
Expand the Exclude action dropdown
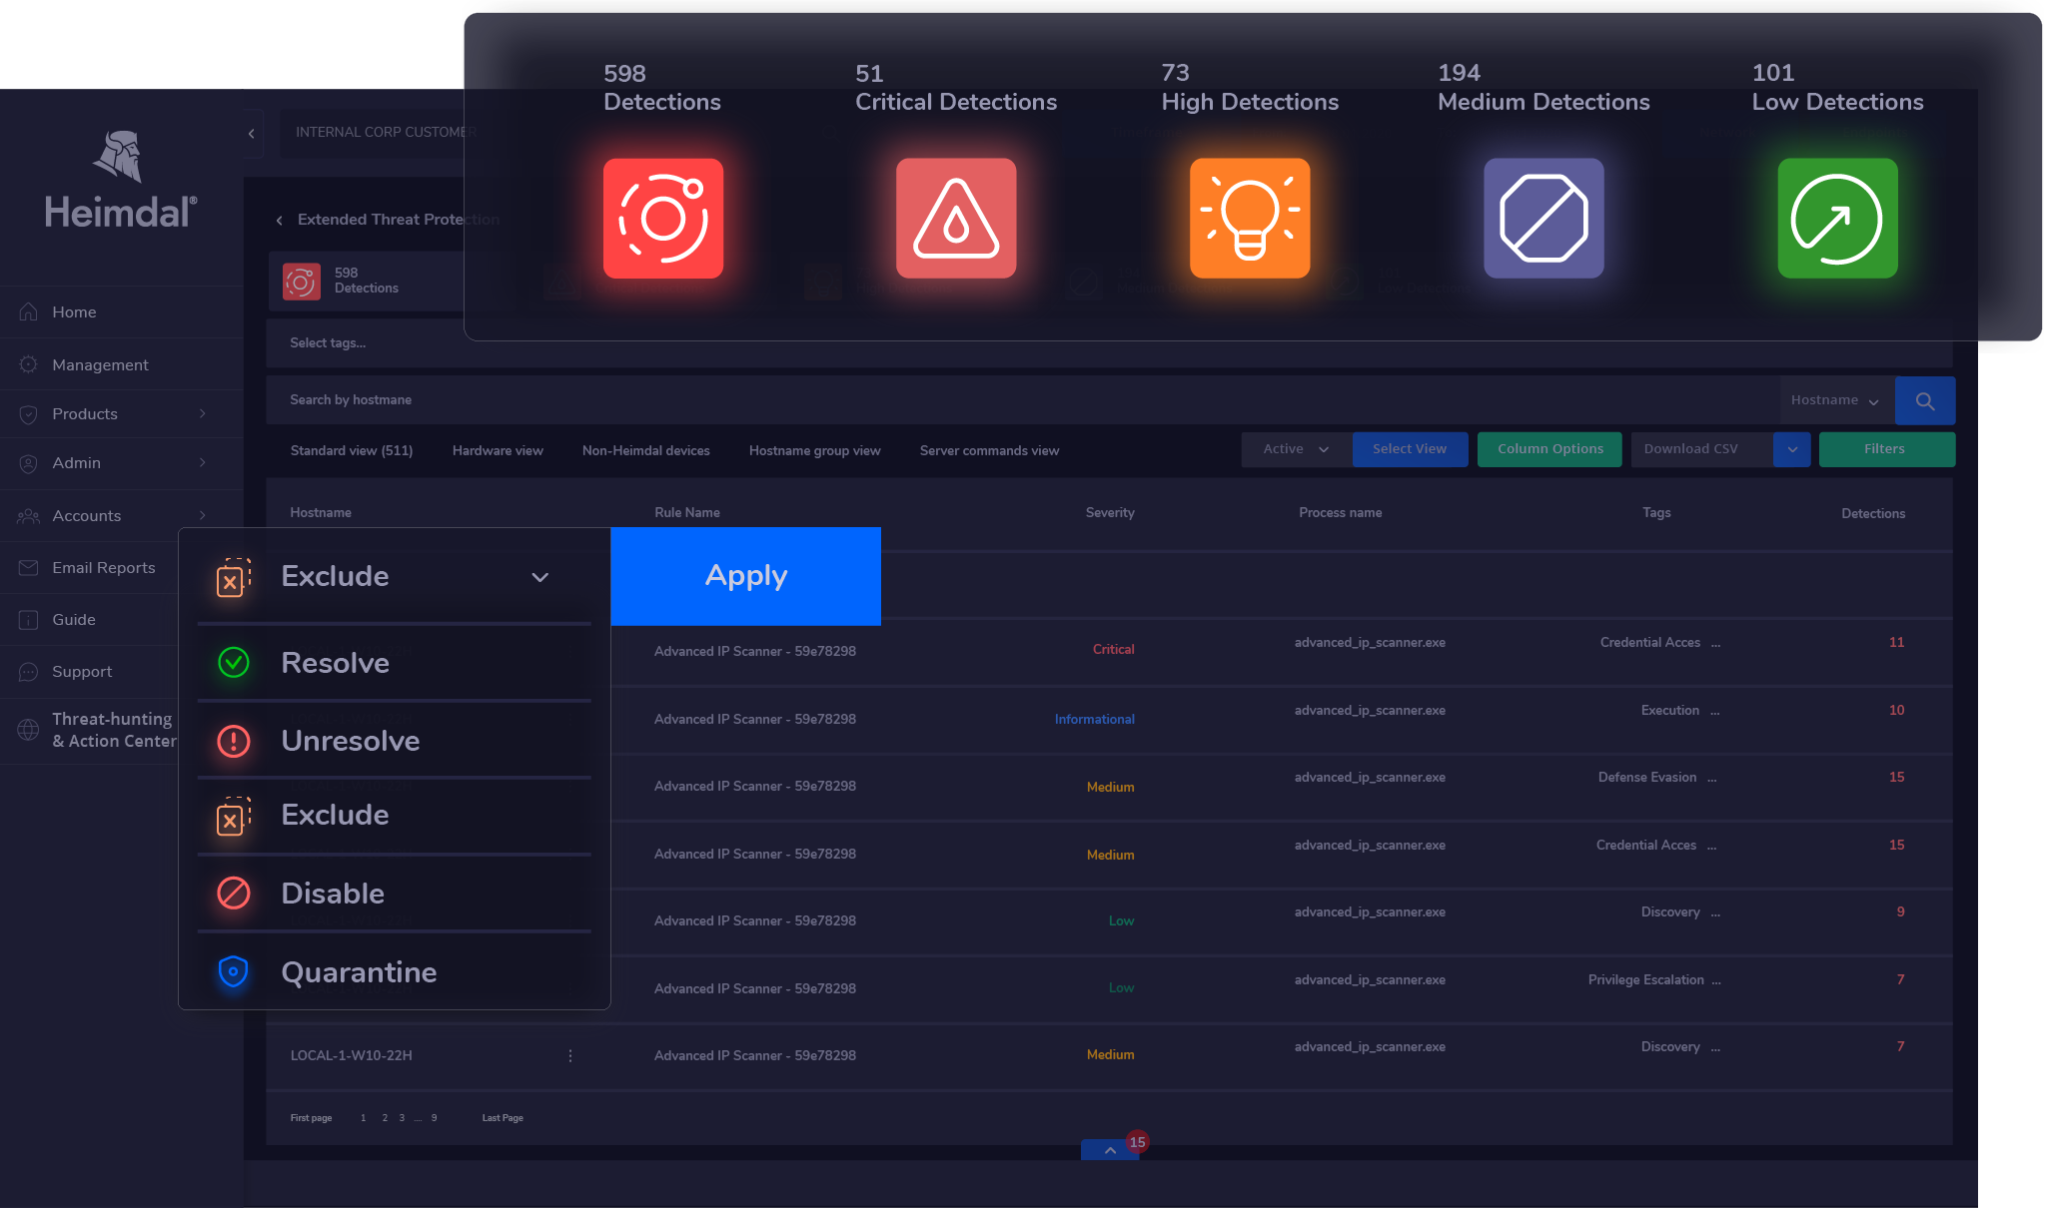coord(539,577)
